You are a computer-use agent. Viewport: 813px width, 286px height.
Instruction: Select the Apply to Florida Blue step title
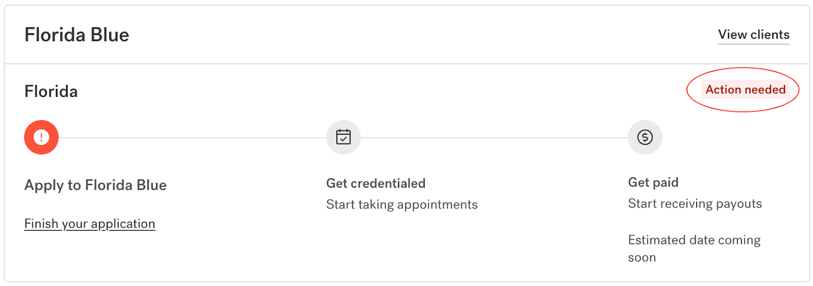[96, 185]
